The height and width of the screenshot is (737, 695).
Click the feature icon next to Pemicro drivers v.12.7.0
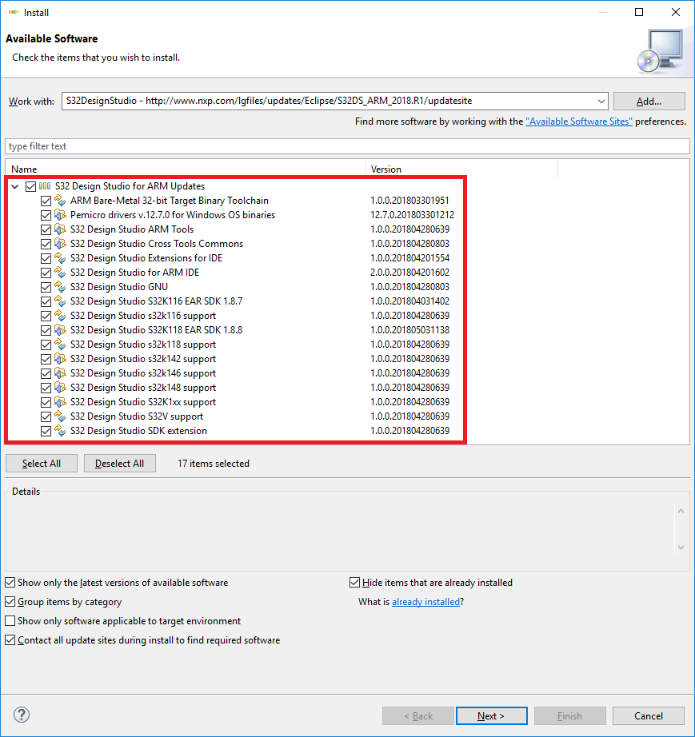pyautogui.click(x=60, y=215)
